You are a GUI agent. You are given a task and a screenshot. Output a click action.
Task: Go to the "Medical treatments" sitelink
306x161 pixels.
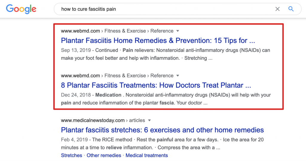click(x=147, y=155)
